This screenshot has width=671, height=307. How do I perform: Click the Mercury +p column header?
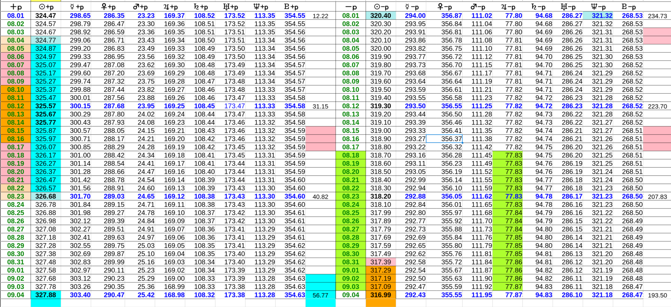77,7
